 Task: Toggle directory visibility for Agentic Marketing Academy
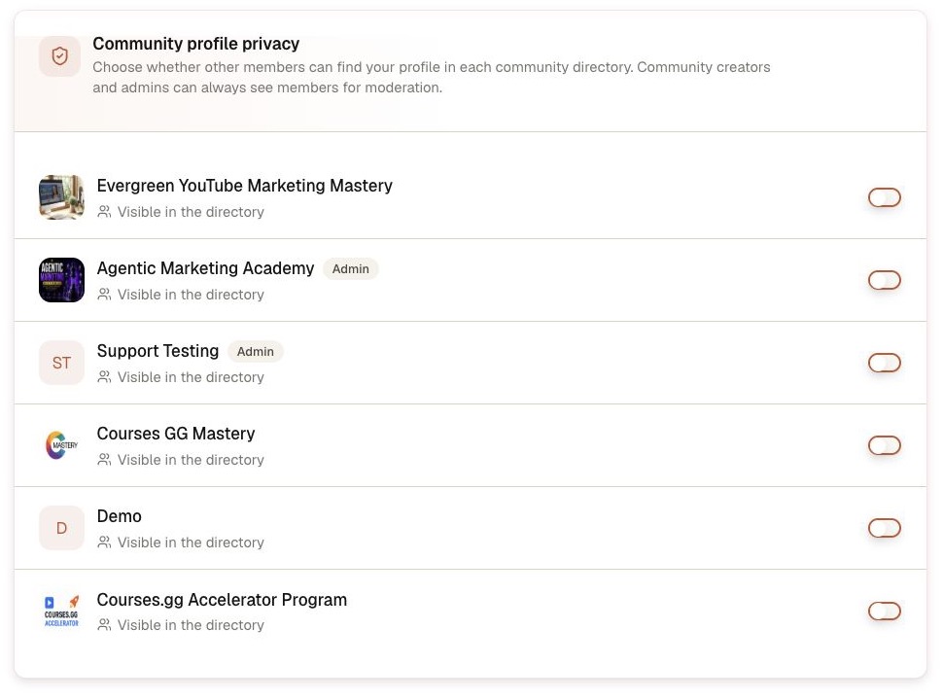884,280
